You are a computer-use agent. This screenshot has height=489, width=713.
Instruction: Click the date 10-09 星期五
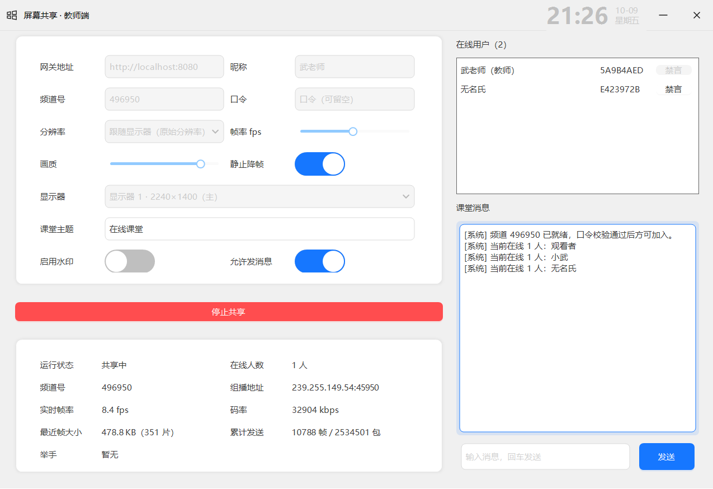(x=627, y=16)
